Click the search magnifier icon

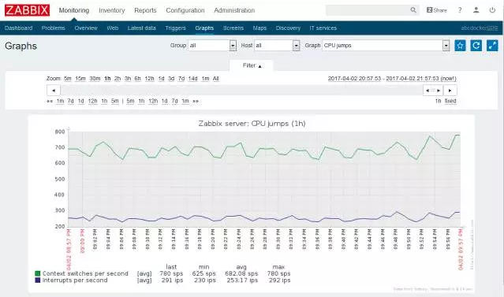point(413,10)
